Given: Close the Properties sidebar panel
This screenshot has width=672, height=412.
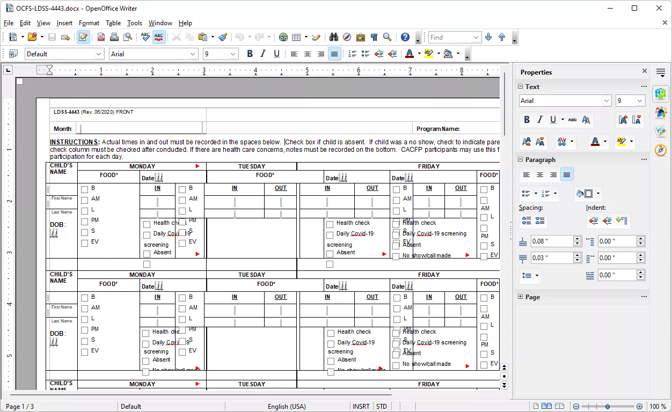Looking at the screenshot, I should pyautogui.click(x=645, y=71).
